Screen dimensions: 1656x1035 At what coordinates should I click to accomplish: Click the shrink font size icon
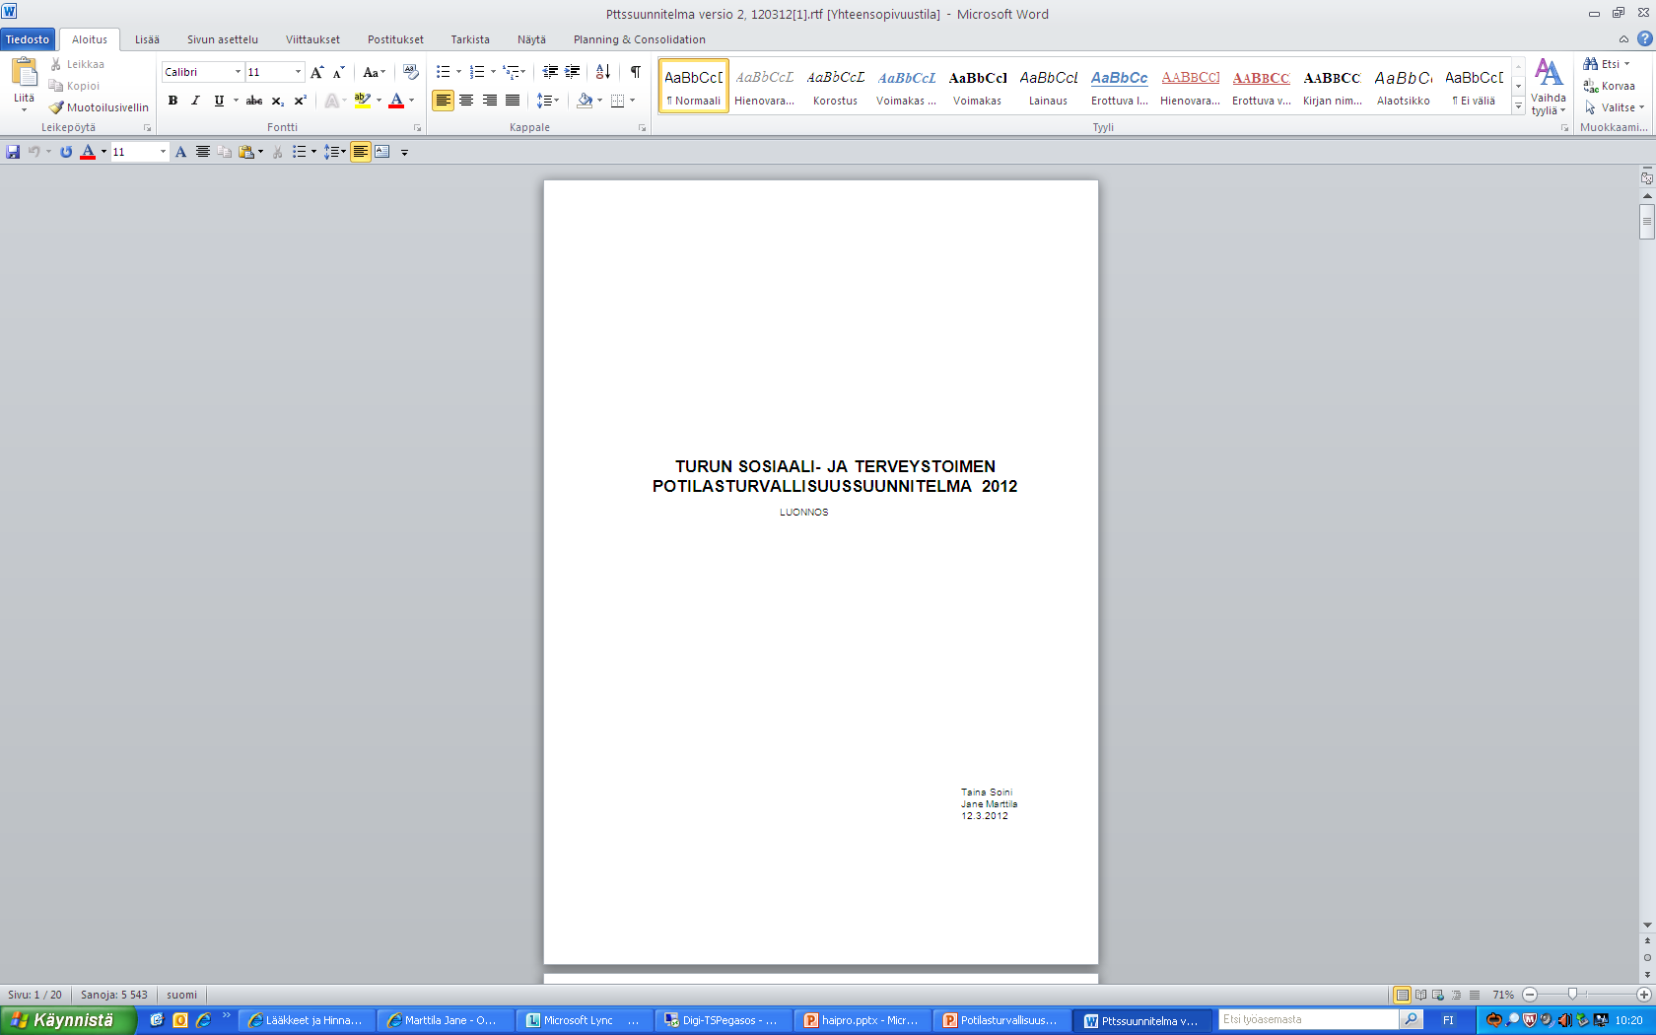click(338, 72)
